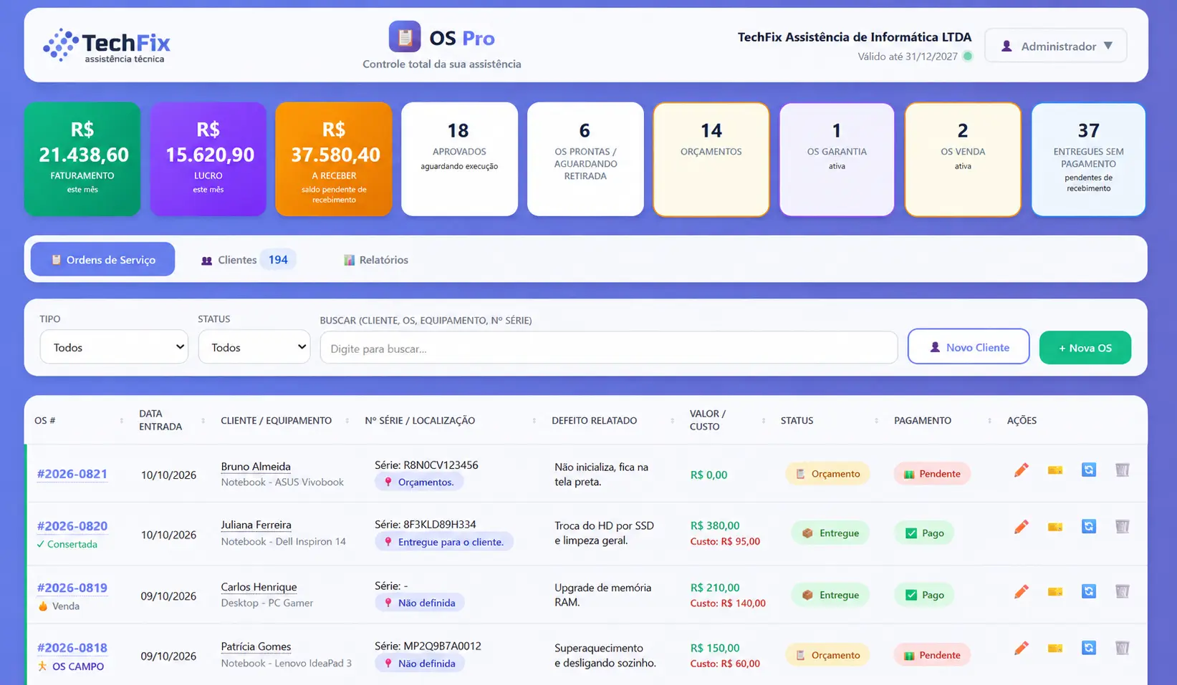Open order link #2026-0818
The width and height of the screenshot is (1177, 685).
click(x=72, y=648)
